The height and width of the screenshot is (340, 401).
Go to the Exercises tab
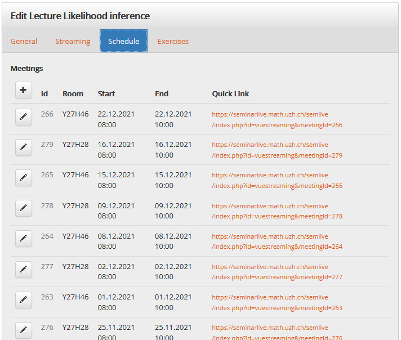pos(173,41)
